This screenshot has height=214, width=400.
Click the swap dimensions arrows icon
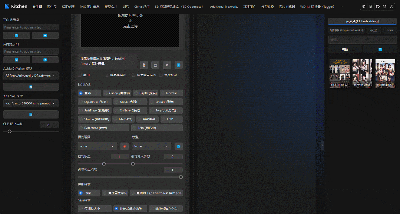[x=167, y=65]
